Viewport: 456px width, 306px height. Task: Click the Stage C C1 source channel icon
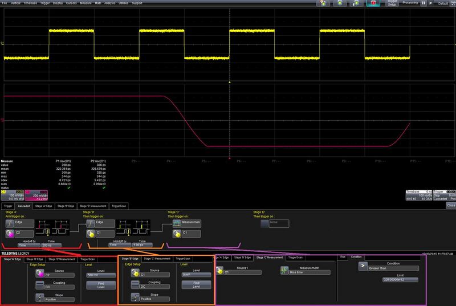click(x=177, y=234)
